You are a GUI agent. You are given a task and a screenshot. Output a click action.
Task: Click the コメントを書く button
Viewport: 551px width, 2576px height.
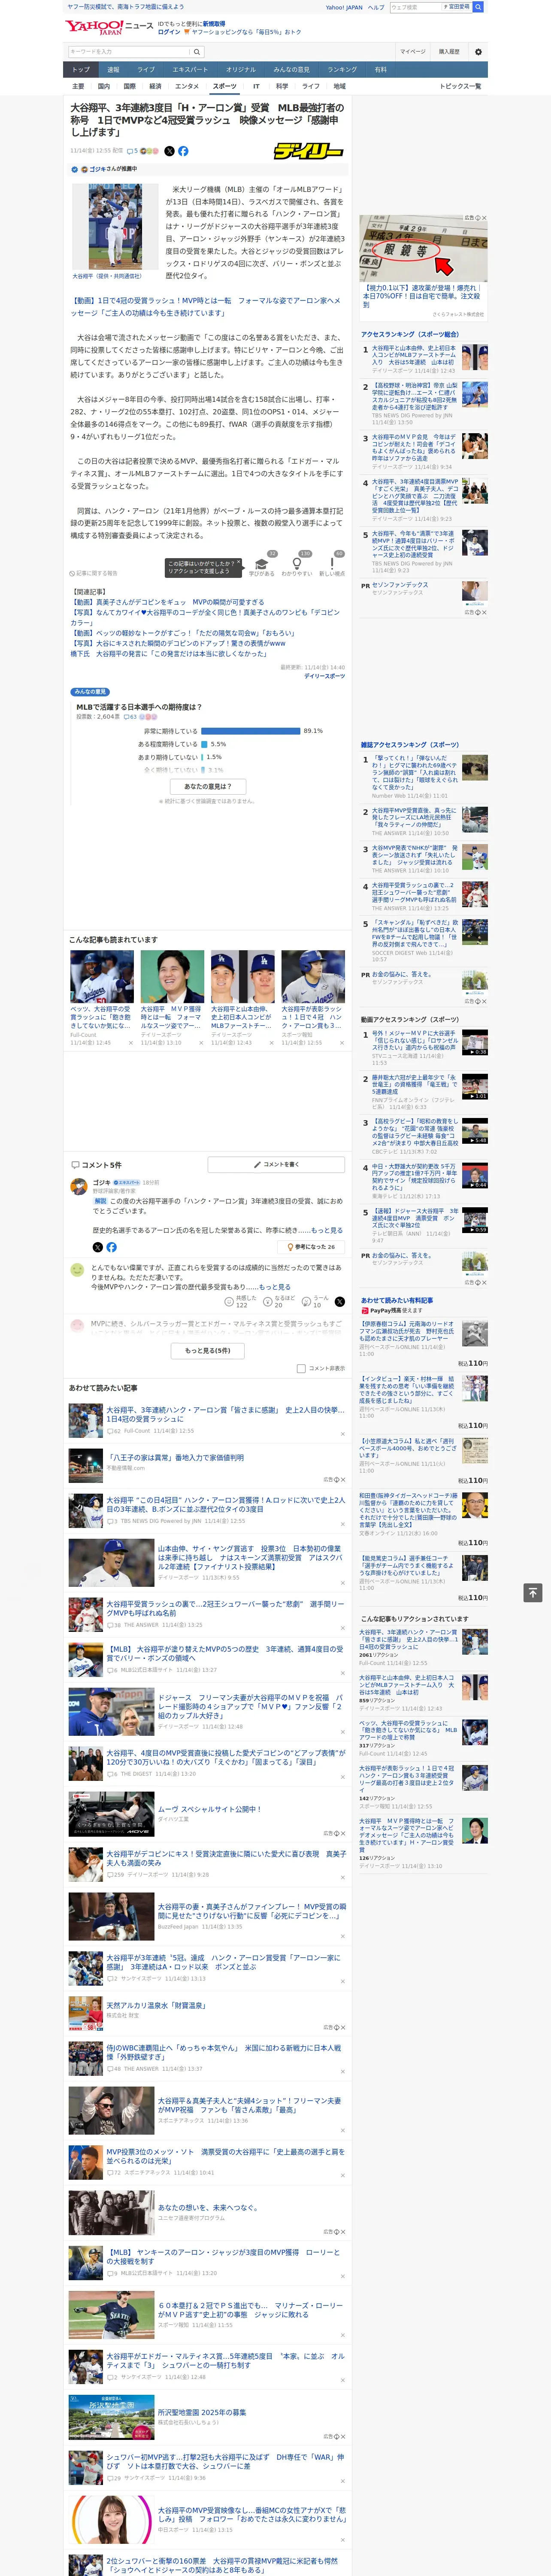tap(276, 1165)
